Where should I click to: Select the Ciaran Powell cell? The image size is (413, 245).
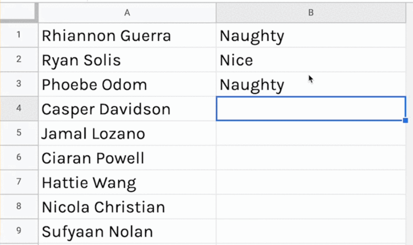point(127,158)
